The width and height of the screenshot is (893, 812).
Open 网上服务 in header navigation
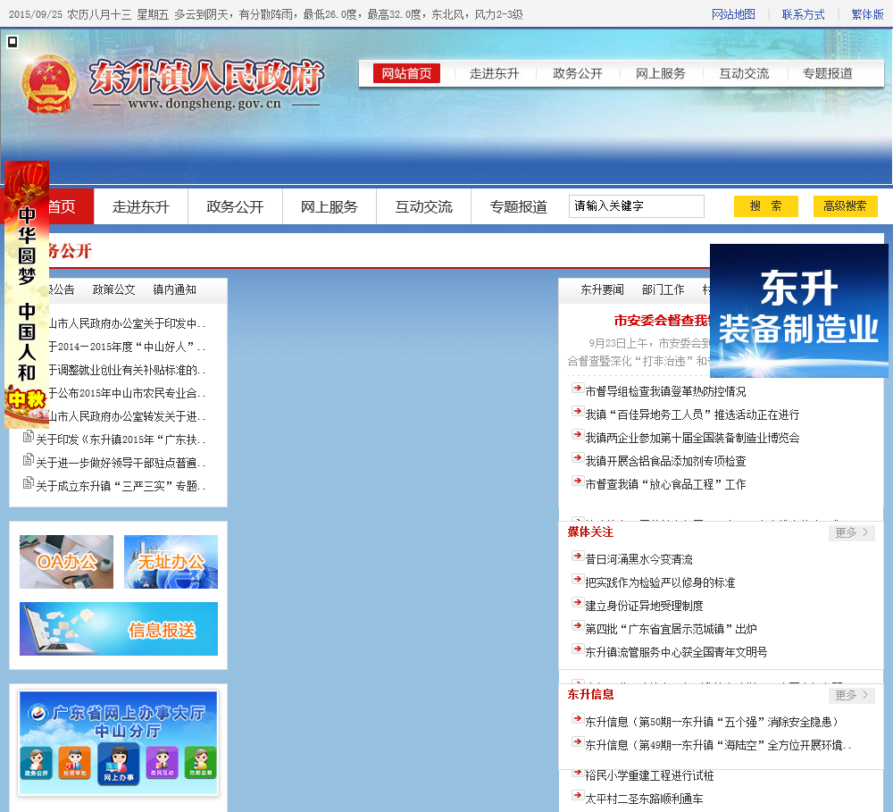click(661, 73)
